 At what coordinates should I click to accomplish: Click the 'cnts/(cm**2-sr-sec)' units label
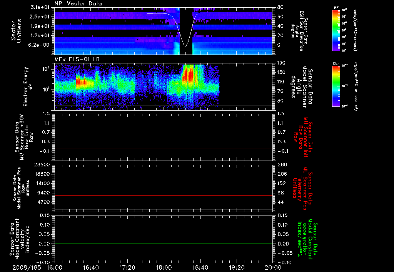[x=355, y=30]
